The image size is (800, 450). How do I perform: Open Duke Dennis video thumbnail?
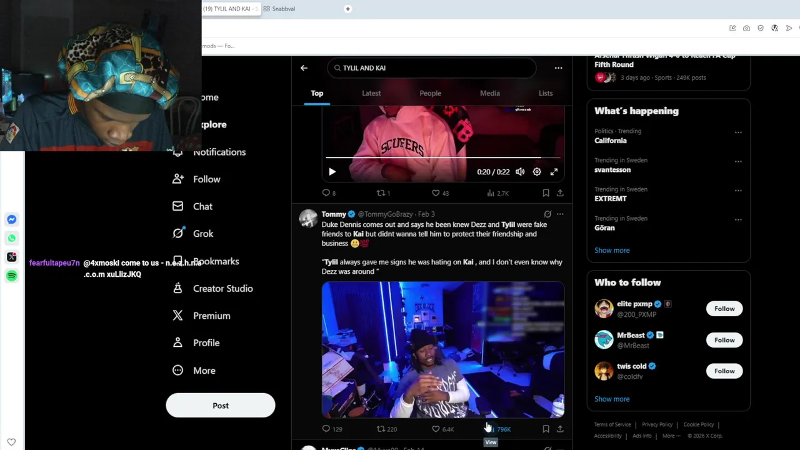(443, 349)
